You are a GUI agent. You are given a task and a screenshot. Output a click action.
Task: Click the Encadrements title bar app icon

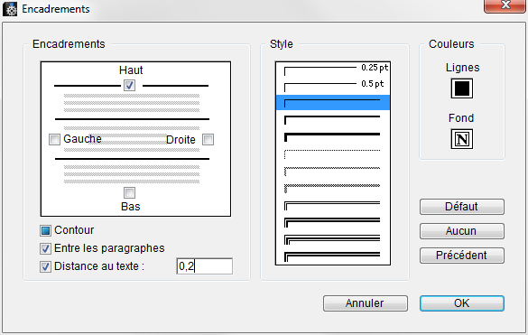[x=10, y=9]
